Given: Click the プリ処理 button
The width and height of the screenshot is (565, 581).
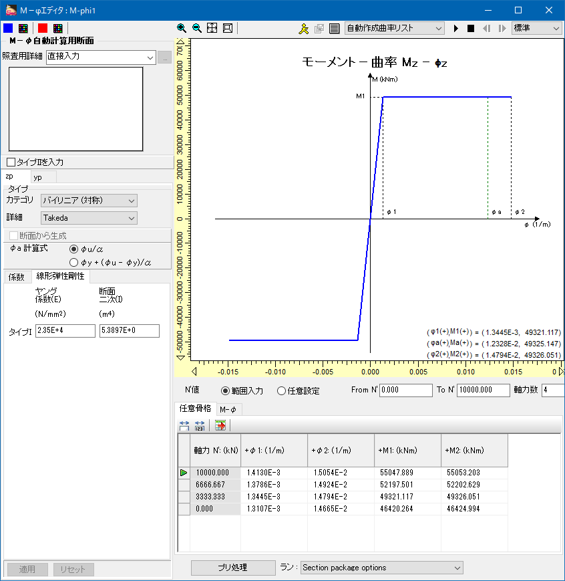Looking at the screenshot, I should pyautogui.click(x=233, y=568).
